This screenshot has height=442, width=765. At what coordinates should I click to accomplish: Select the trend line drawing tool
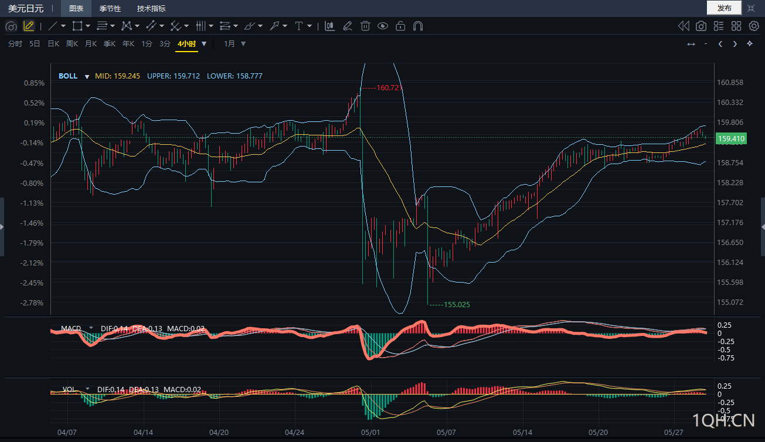[x=52, y=26]
